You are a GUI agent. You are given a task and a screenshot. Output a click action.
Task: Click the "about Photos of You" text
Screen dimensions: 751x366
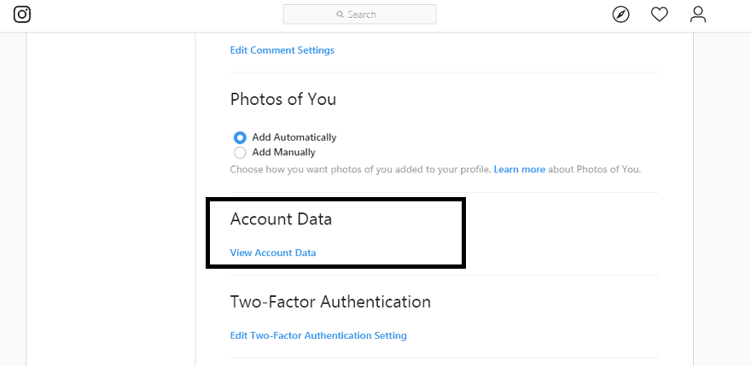[594, 170]
